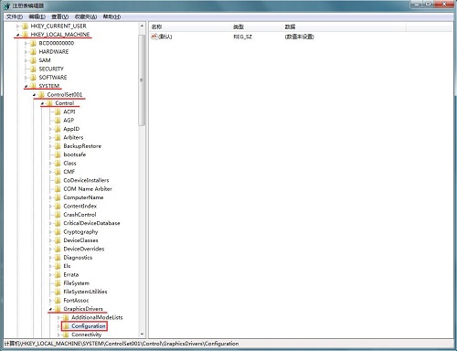The image size is (457, 351).
Task: Open the Help (帮助) menu
Action: click(x=112, y=16)
